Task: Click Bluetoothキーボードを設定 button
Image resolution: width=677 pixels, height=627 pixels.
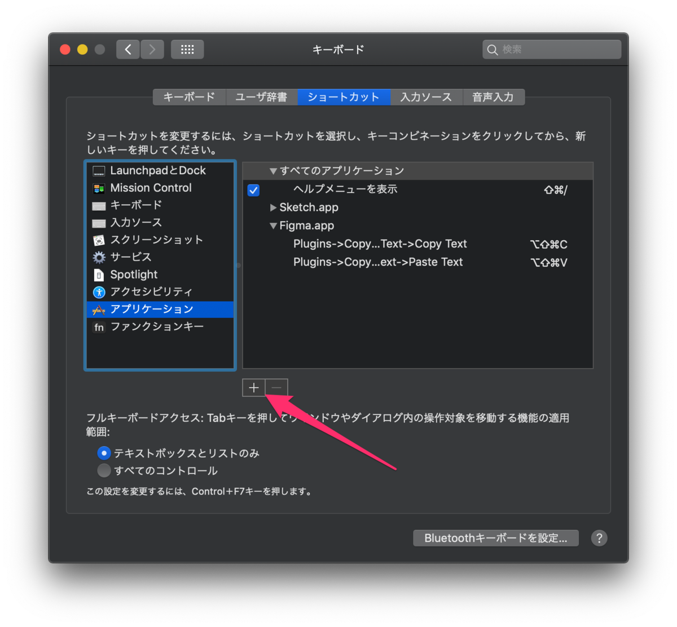Action: coord(495,538)
